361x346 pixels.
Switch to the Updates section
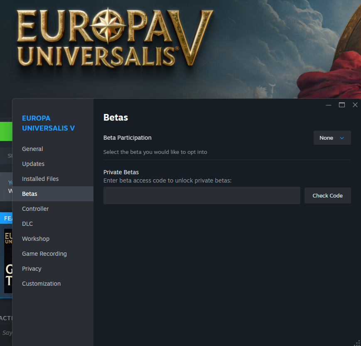[x=33, y=164]
